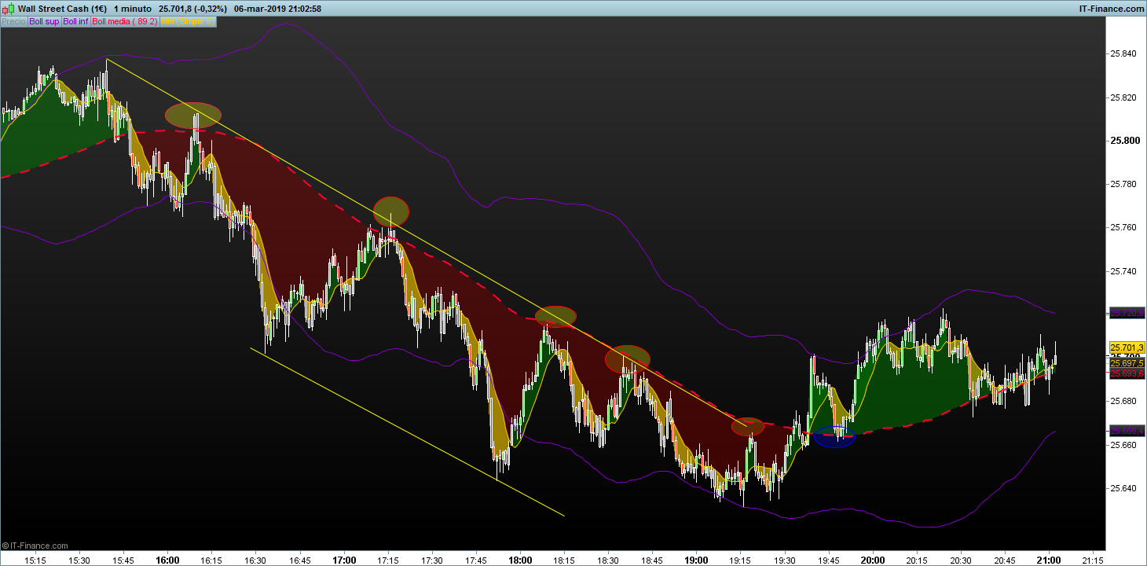Open Boll media (89 2) indicator settings
Image resolution: width=1147 pixels, height=566 pixels.
125,22
